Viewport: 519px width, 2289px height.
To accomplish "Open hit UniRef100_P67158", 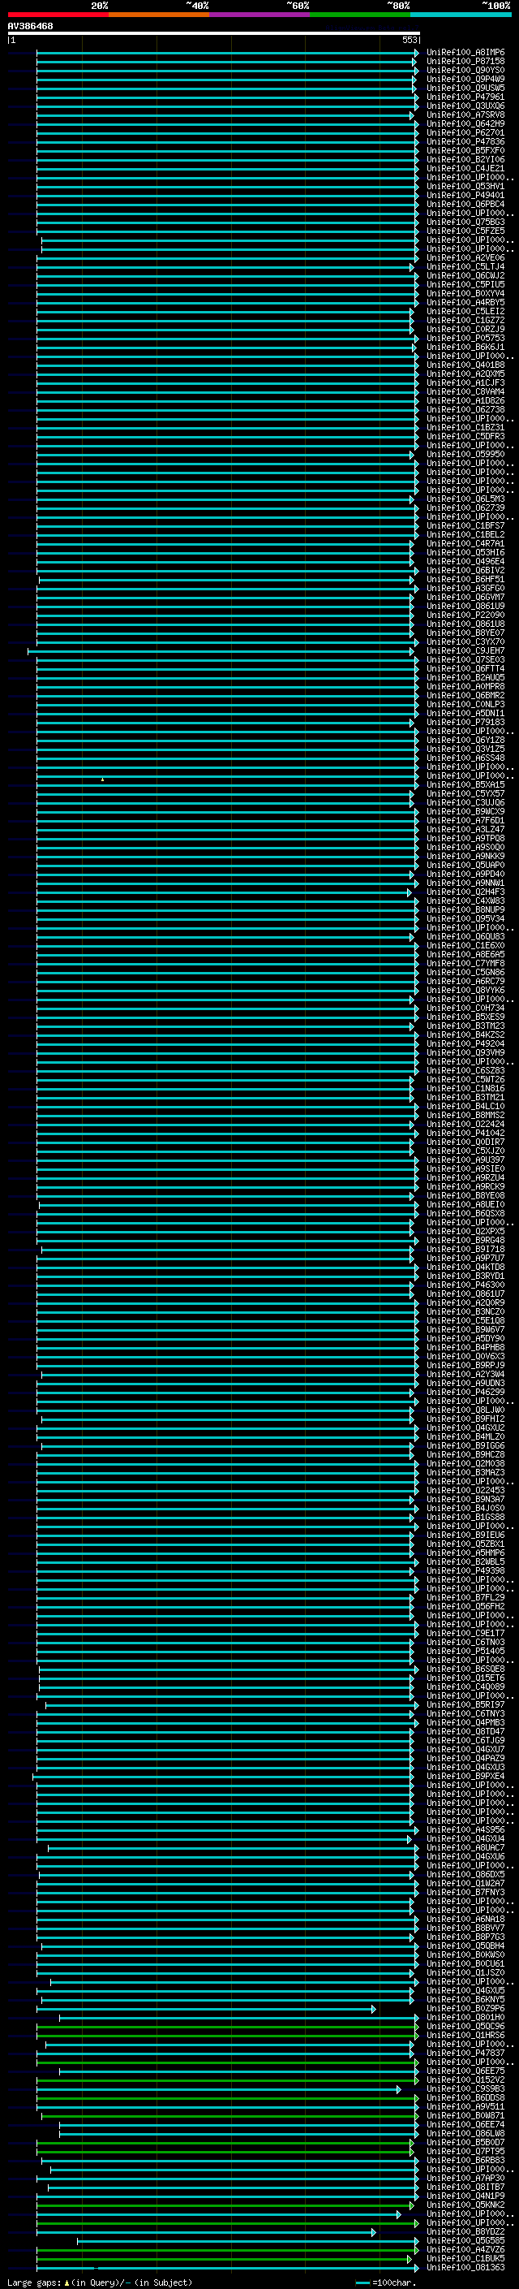I will (465, 62).
